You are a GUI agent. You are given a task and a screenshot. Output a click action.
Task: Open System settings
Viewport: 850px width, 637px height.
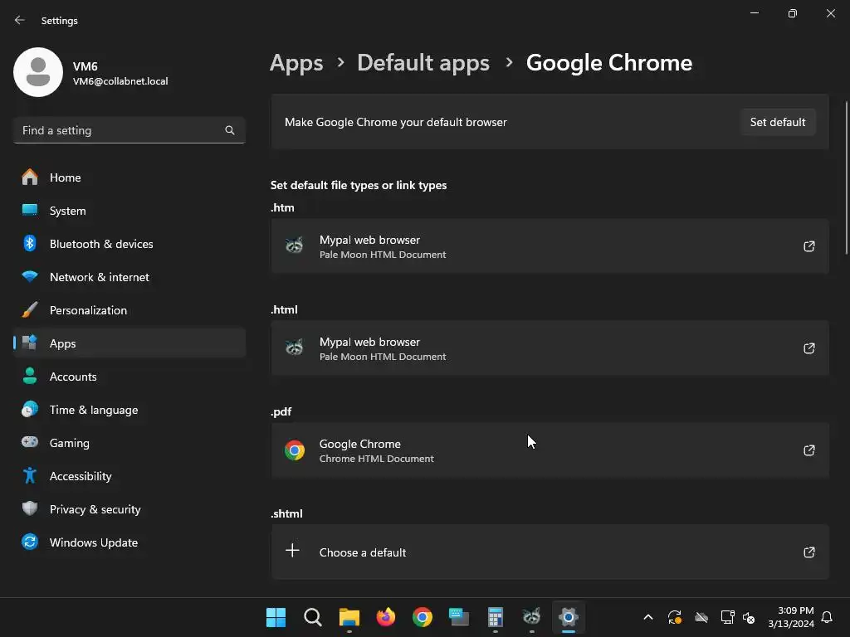point(129,211)
